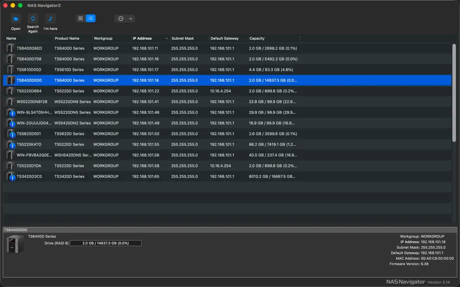This screenshot has width=460, height=287.
Task: Sort by Default Gateway column header
Action: click(225, 38)
